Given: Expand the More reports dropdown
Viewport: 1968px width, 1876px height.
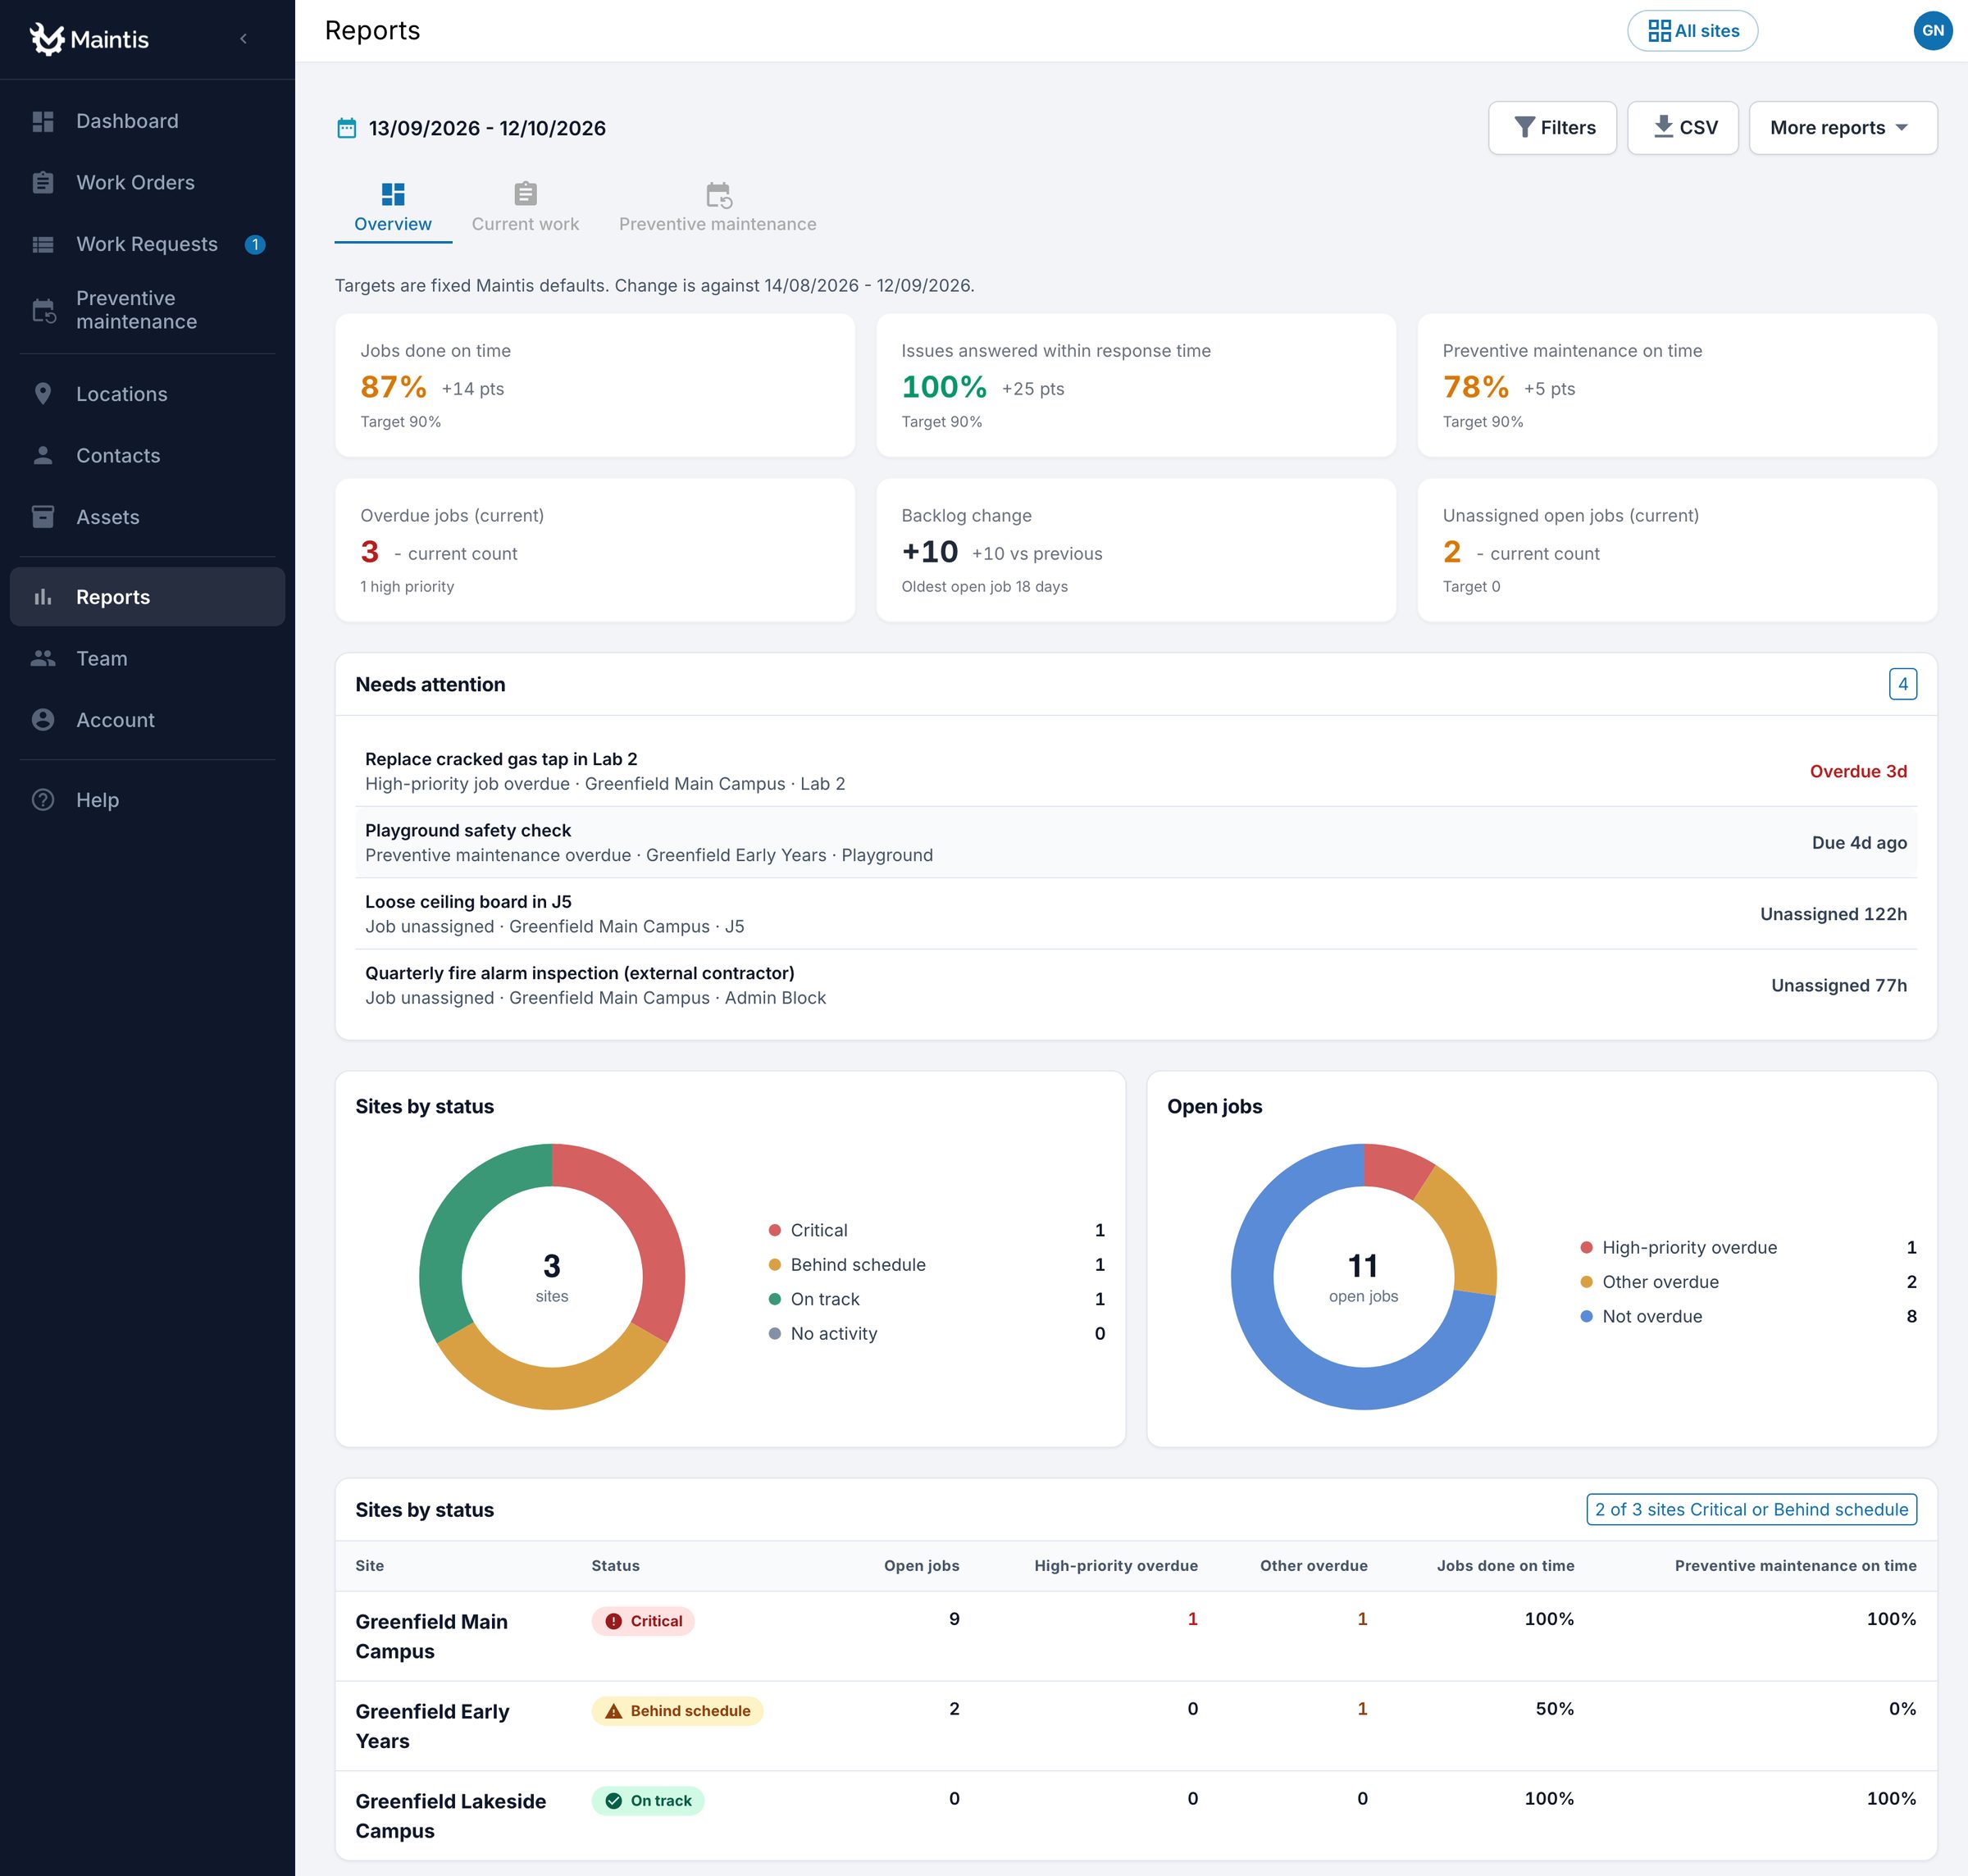Looking at the screenshot, I should 1842,128.
